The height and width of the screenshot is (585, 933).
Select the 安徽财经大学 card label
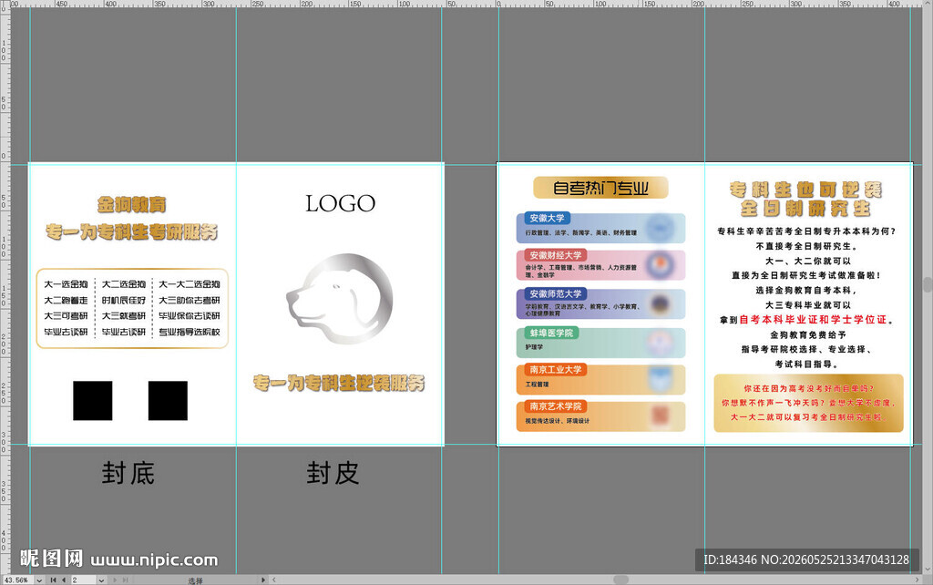click(x=556, y=255)
